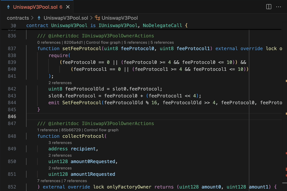Expand the contracts folder breadcrumb
This screenshot has width=287, height=191.
pyautogui.click(x=18, y=18)
